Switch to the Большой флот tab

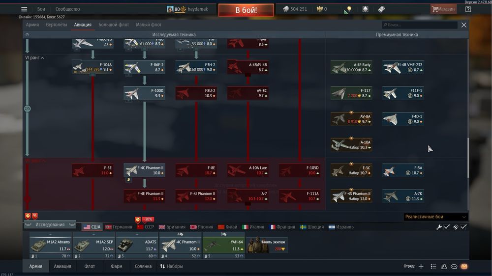tap(114, 25)
